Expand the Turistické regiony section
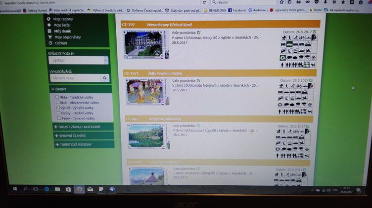Screen dimensions: 372x208 (x=84, y=144)
